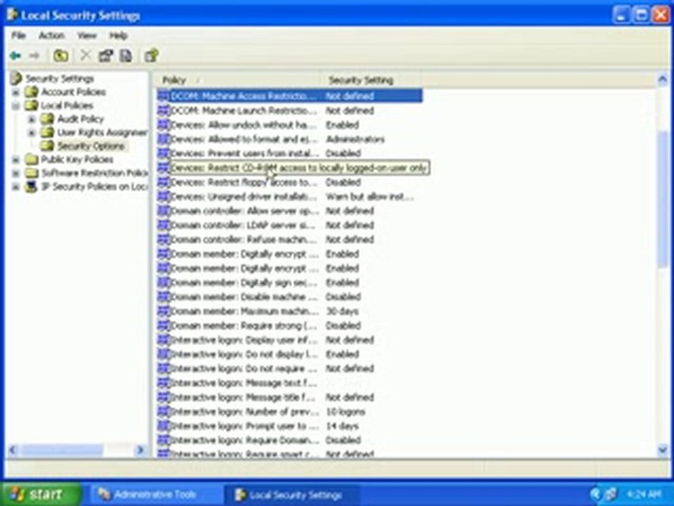Expand the Public Key Policies node
The height and width of the screenshot is (506, 674).
click(15, 160)
